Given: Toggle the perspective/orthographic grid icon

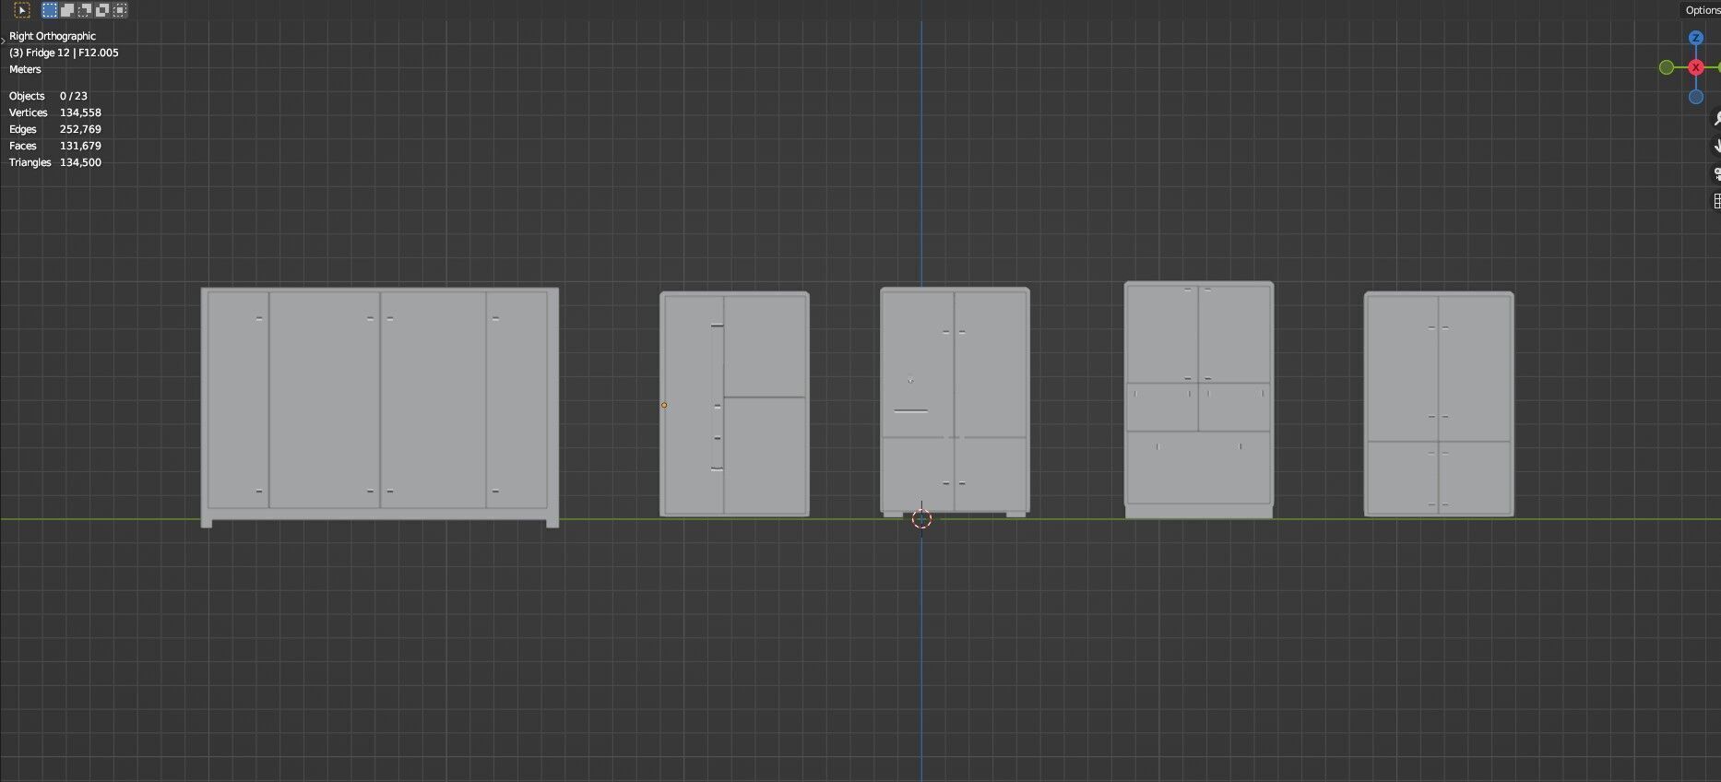Looking at the screenshot, I should (x=1716, y=201).
